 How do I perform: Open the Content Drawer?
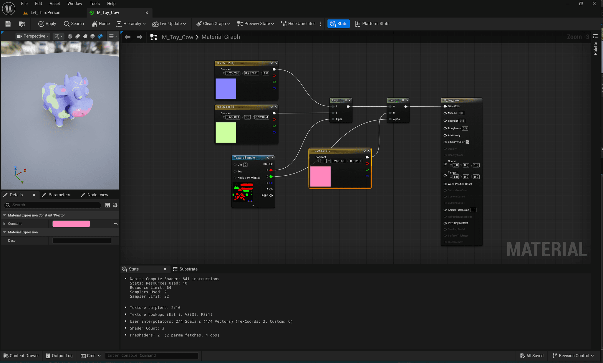point(21,356)
